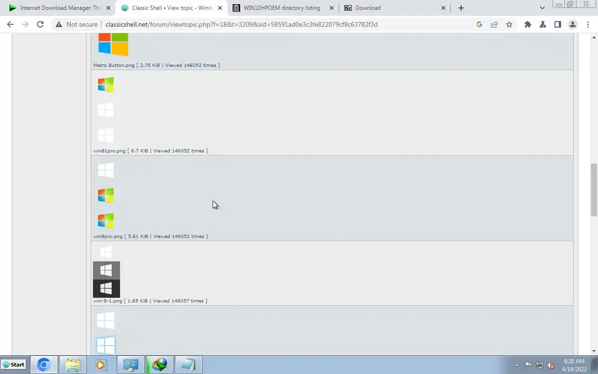Select the Metro Button.png caption text

(157, 65)
